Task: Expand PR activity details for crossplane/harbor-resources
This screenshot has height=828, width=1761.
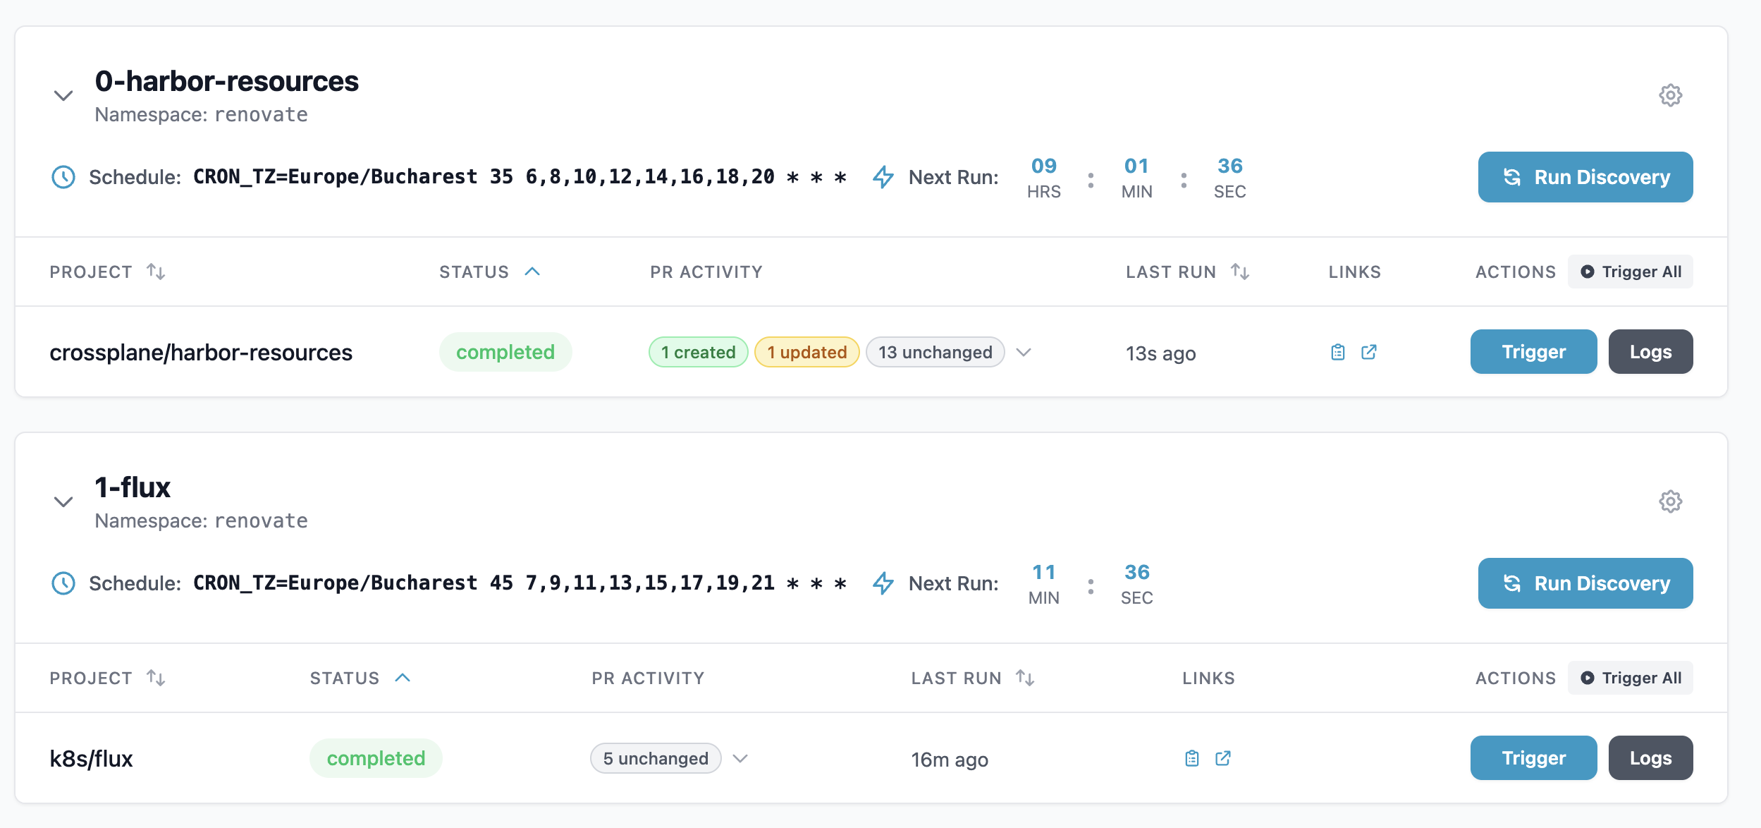Action: pos(1025,352)
